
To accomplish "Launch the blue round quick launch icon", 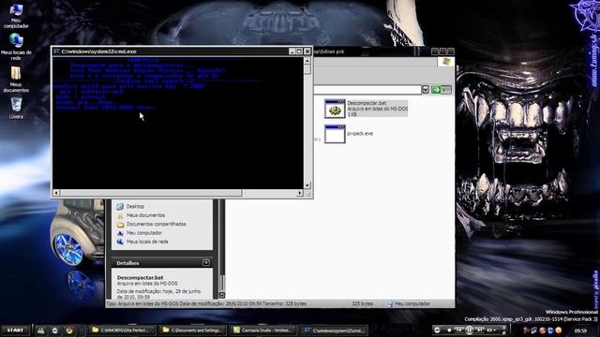I will [54, 330].
